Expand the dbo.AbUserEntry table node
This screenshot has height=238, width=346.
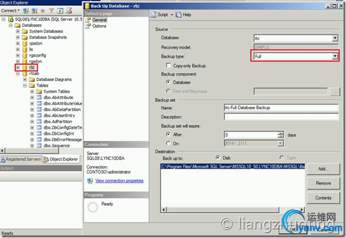pos(32,115)
